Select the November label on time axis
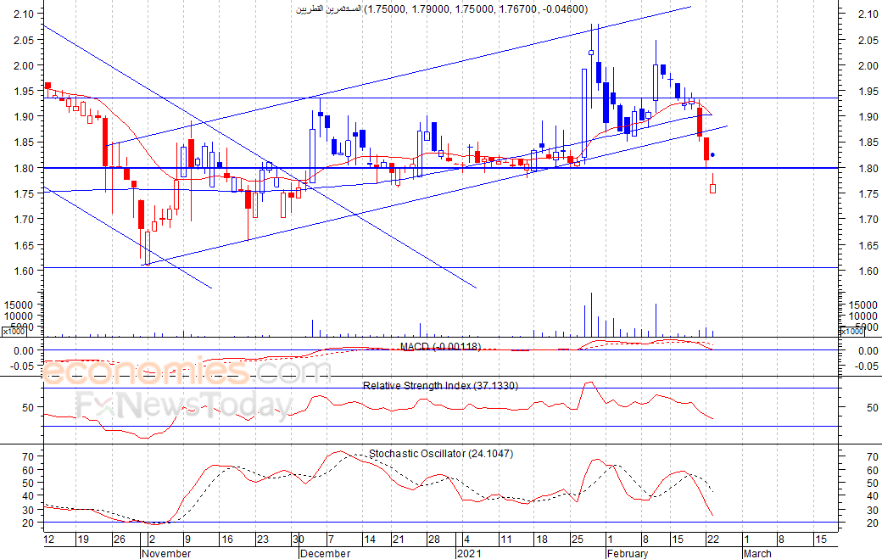The height and width of the screenshot is (559, 882). coord(165,554)
